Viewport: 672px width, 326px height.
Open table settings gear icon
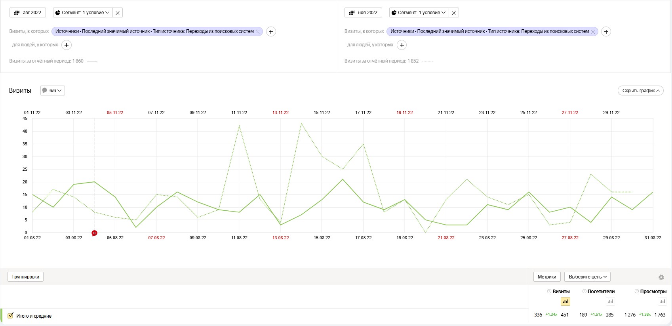661,277
